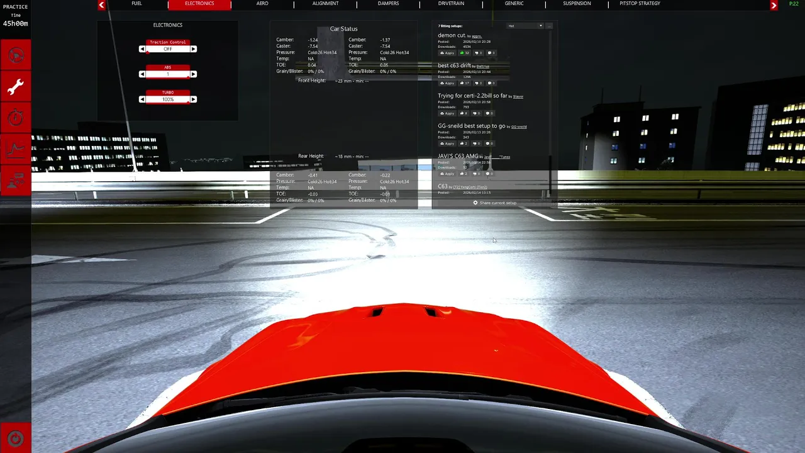The height and width of the screenshot is (453, 805).
Task: Switch to the DAMPERS tab
Action: (388, 4)
